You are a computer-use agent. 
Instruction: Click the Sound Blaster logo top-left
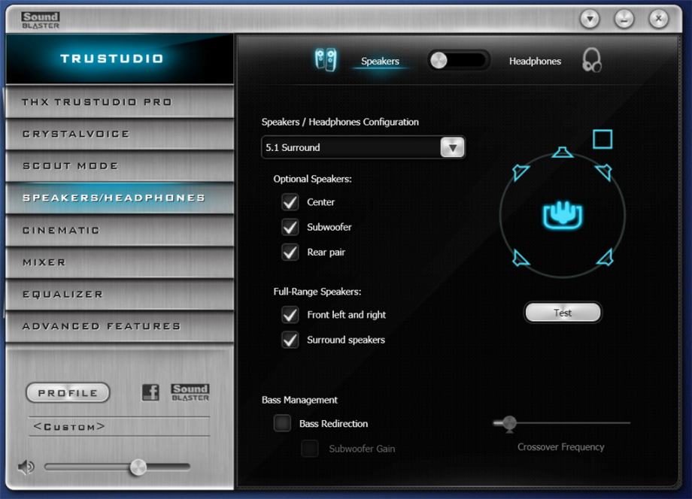tap(39, 17)
